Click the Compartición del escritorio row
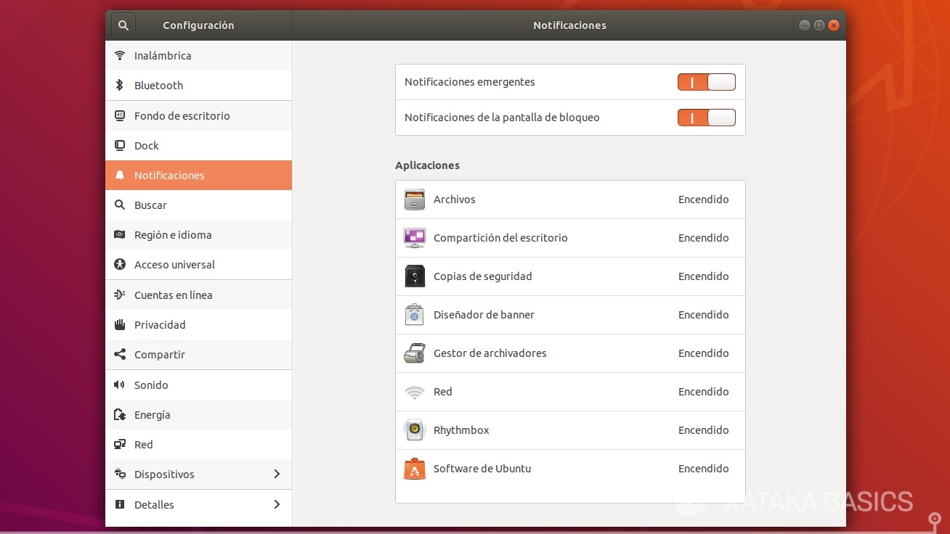The image size is (950, 534). [x=569, y=237]
